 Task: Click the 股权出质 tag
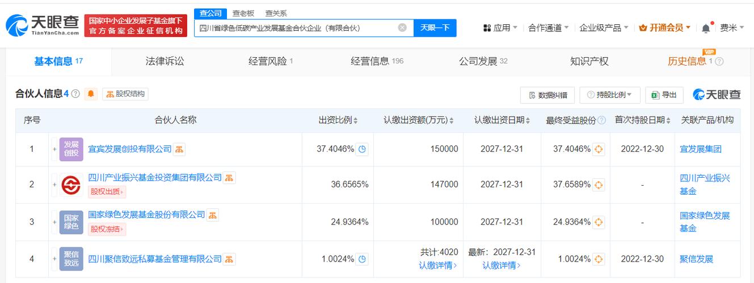107,192
